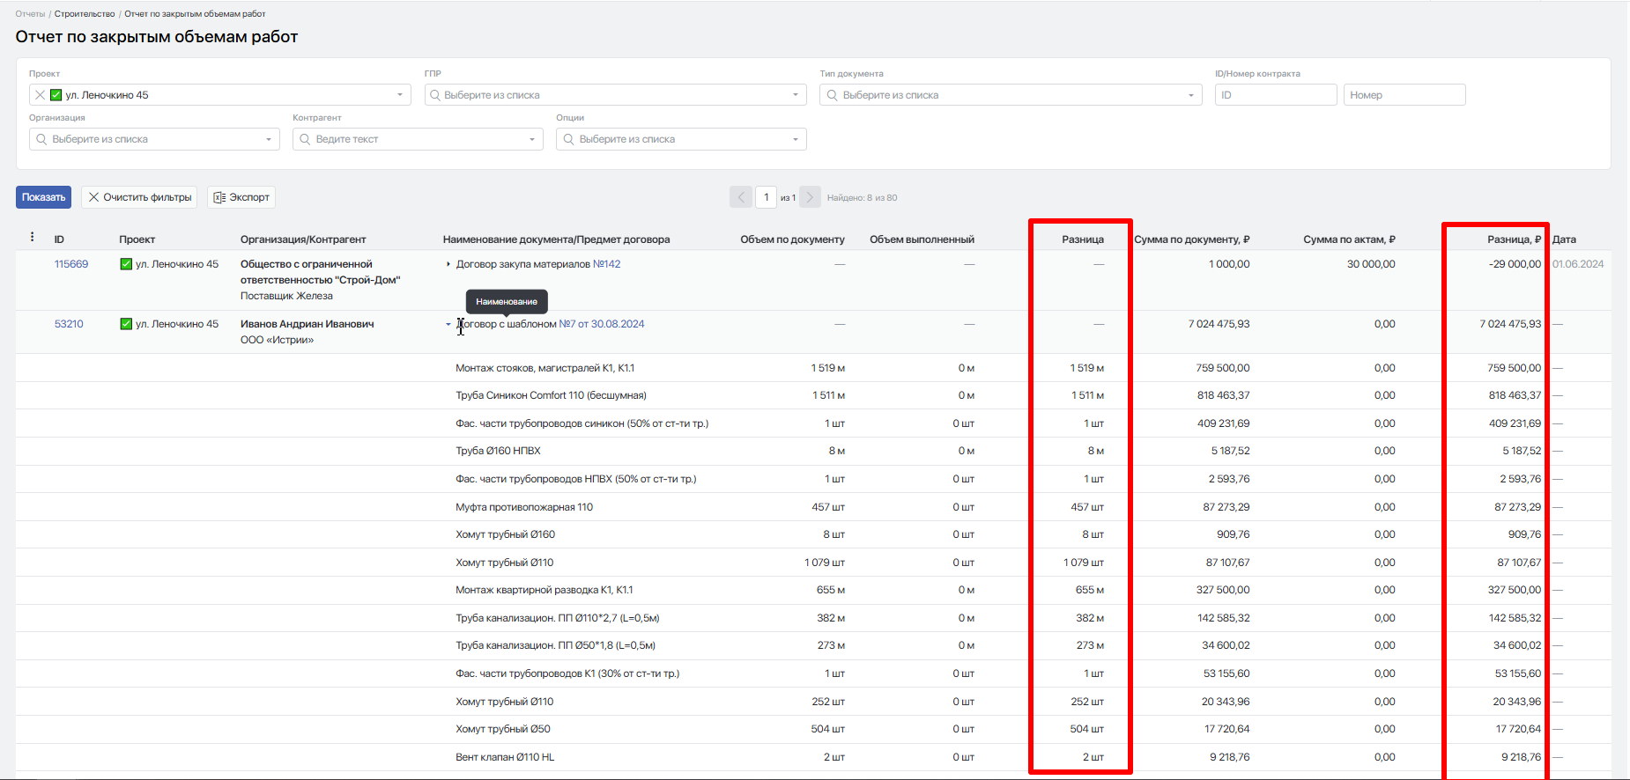The image size is (1630, 780).
Task: Click the search icon in Организация field
Action: (x=41, y=139)
